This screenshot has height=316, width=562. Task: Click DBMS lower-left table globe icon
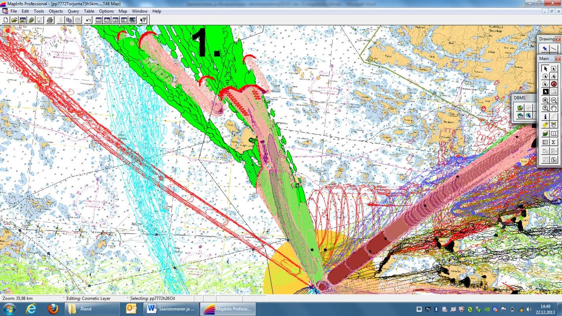click(x=520, y=115)
